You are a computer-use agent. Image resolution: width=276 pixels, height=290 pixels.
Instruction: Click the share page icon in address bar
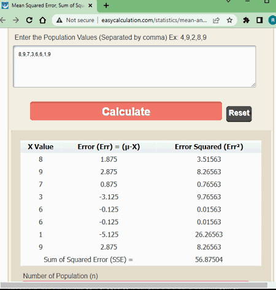(216, 20)
